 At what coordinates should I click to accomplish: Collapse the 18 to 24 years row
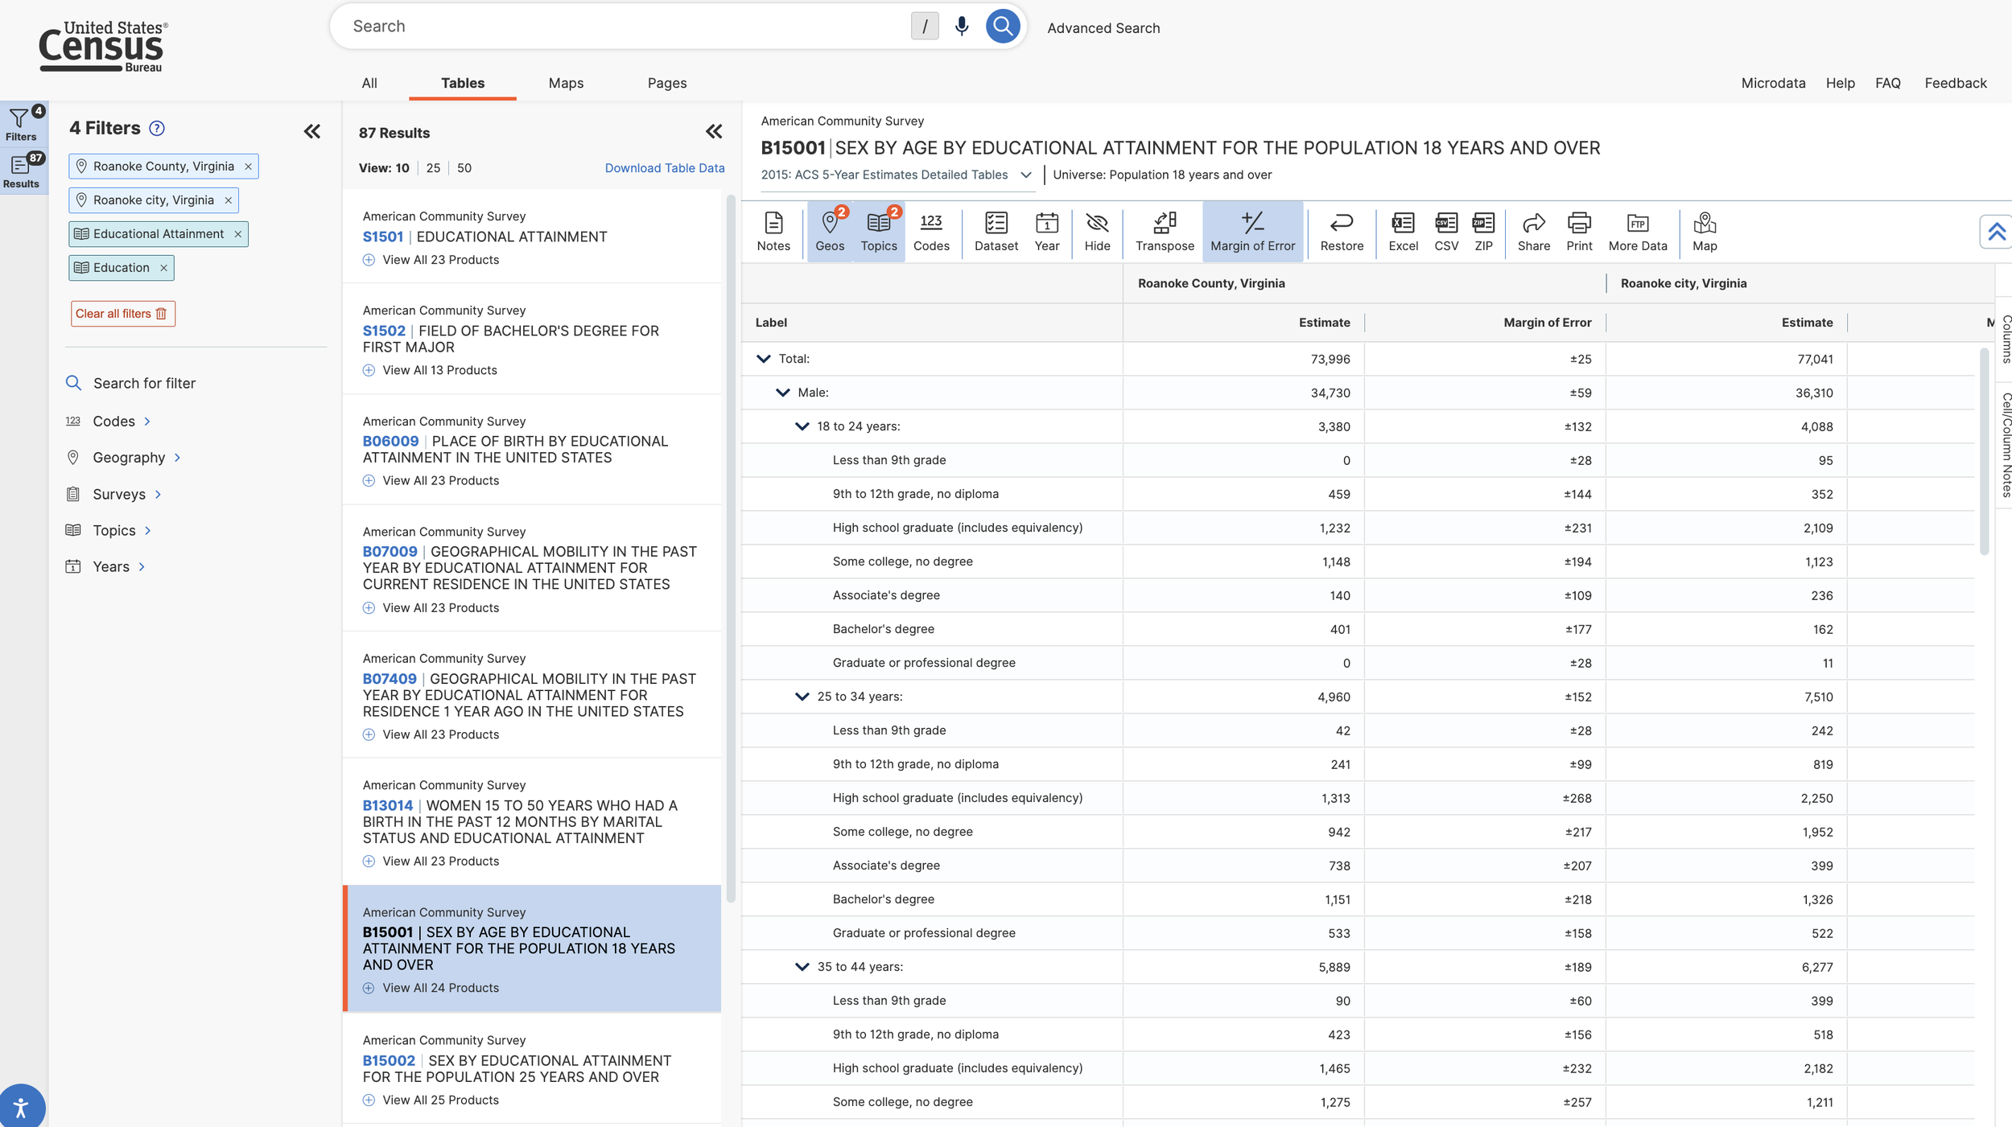802,426
